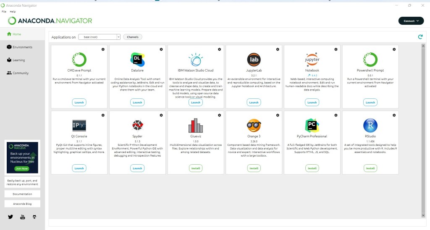
Task: Switch to the Environments tab
Action: coord(22,47)
